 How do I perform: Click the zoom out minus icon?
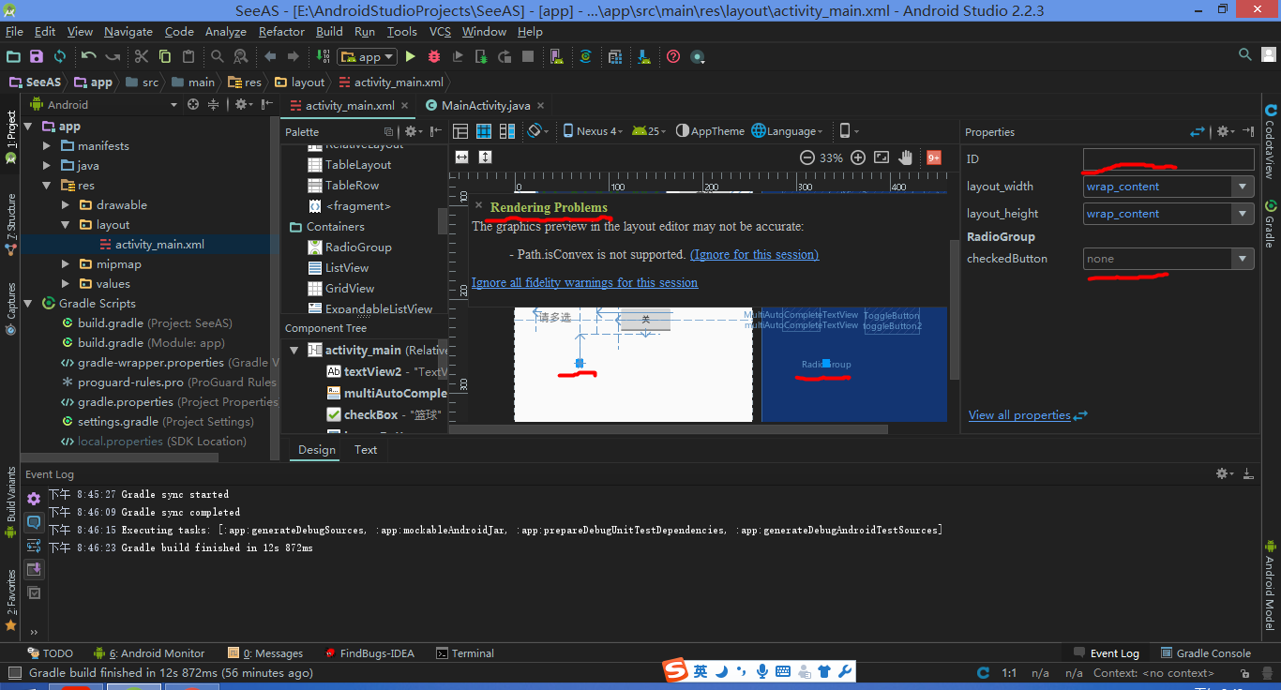[x=806, y=157]
